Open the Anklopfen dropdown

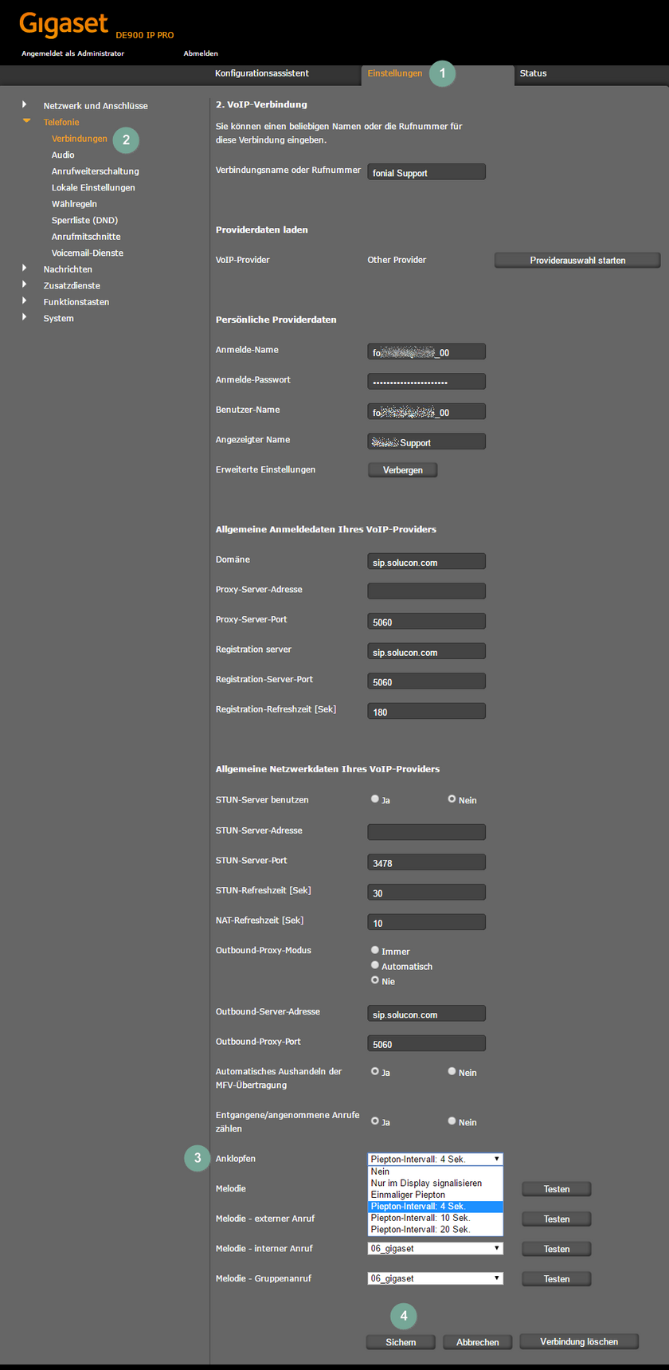(x=435, y=1159)
